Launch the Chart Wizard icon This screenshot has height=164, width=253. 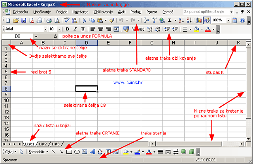(x=199, y=21)
